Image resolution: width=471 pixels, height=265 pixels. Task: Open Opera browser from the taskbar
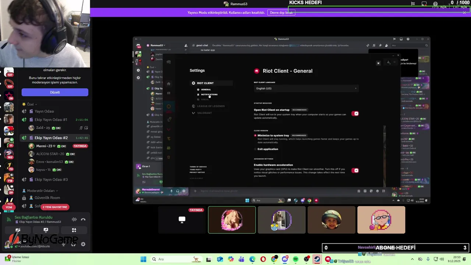(263, 259)
